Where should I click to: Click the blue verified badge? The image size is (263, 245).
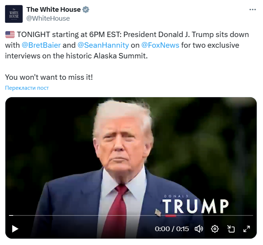[86, 10]
